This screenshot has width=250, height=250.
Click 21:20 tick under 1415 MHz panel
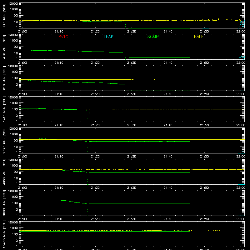[x=95, y=125]
